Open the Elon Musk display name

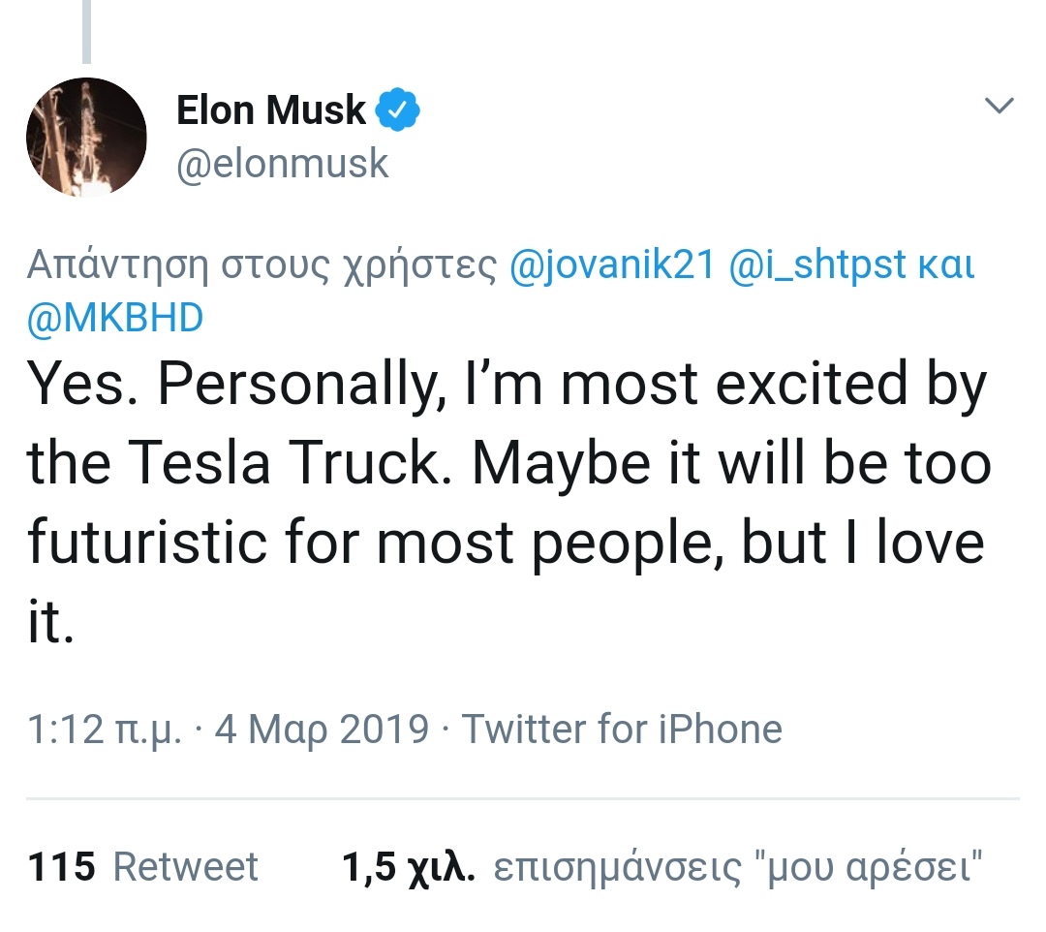[270, 111]
